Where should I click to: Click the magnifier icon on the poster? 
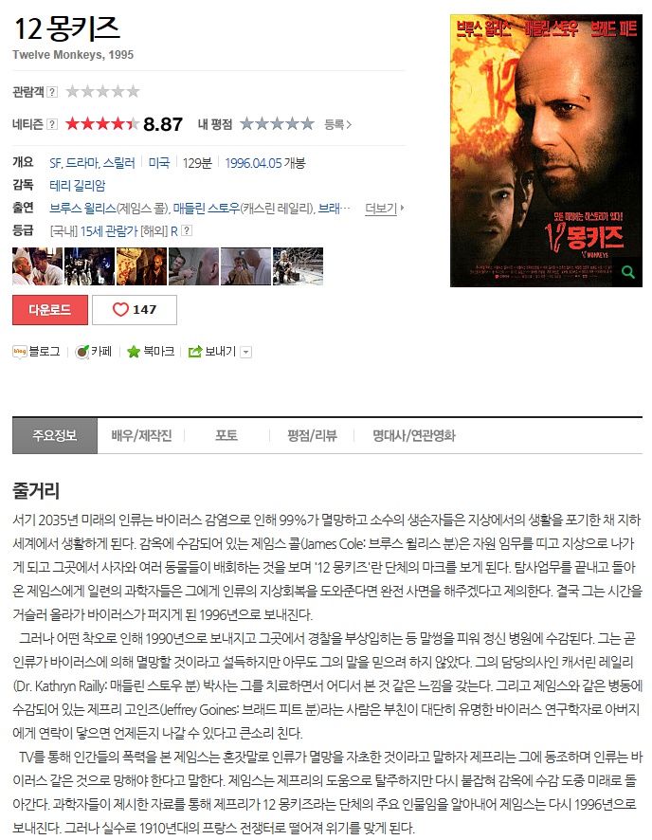coord(628,272)
